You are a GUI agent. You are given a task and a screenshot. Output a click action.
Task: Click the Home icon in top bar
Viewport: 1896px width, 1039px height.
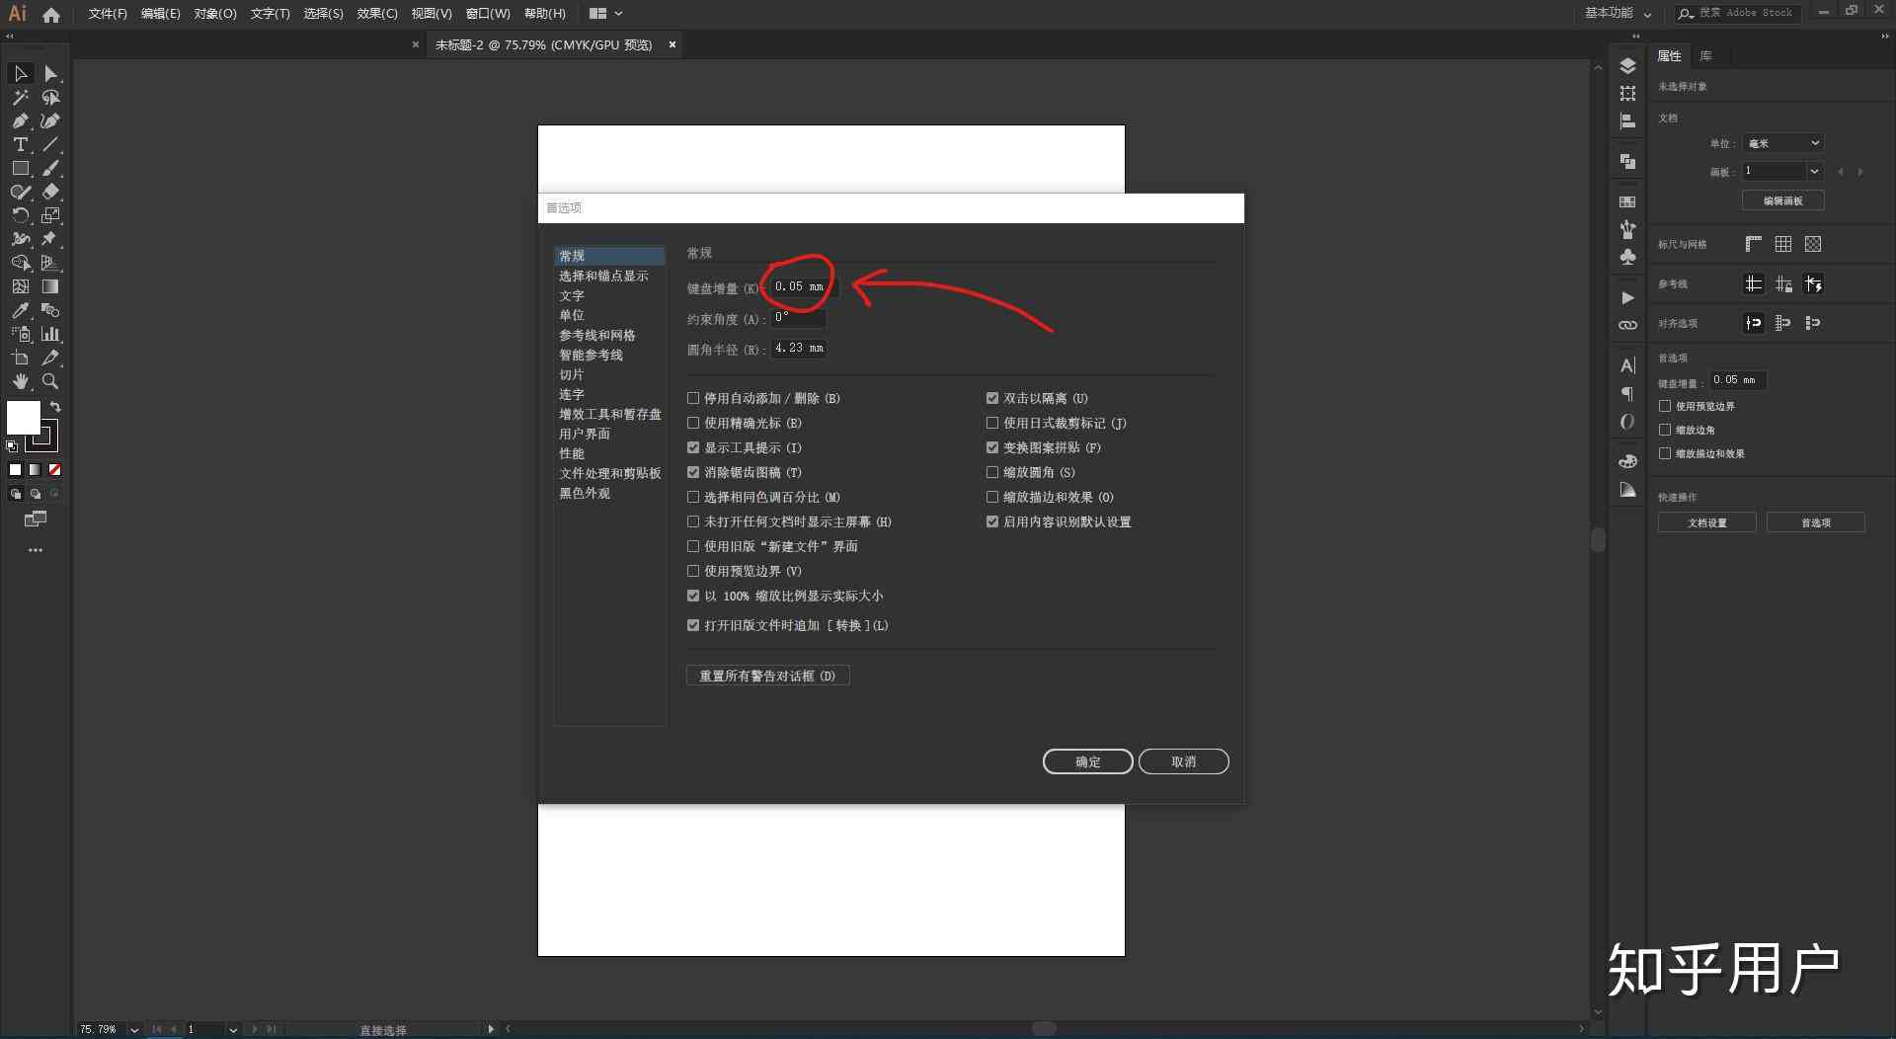click(x=51, y=14)
